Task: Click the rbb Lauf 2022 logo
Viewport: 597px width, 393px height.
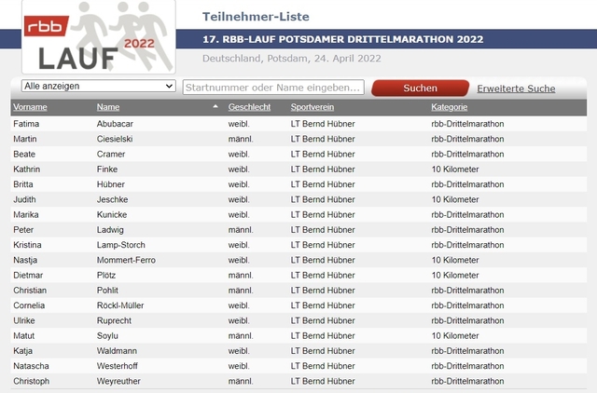Action: 99,37
